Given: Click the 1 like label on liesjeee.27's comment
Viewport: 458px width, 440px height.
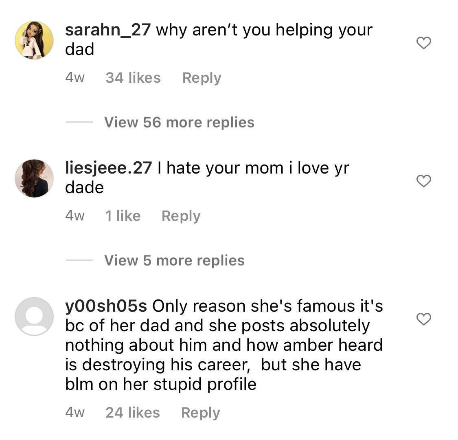Looking at the screenshot, I should tap(123, 216).
